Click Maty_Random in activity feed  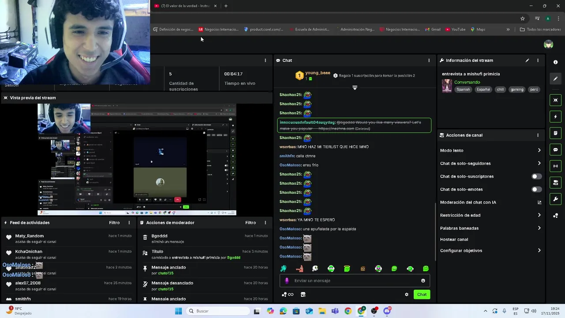tap(30, 236)
